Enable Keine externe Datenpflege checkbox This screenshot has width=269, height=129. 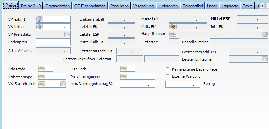click(x=167, y=69)
